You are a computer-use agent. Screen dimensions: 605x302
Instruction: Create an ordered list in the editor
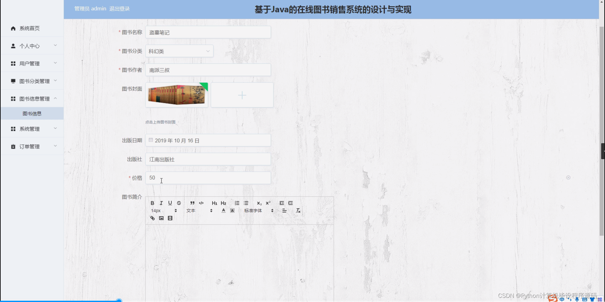(x=237, y=203)
